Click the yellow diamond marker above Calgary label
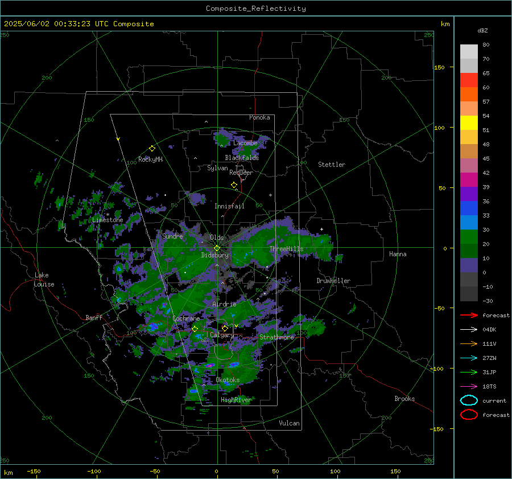The image size is (512, 479). click(225, 328)
